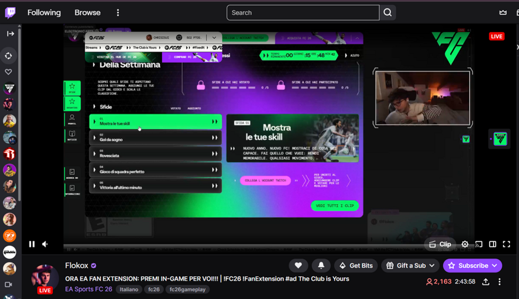Open the player settings gear

pyautogui.click(x=465, y=244)
